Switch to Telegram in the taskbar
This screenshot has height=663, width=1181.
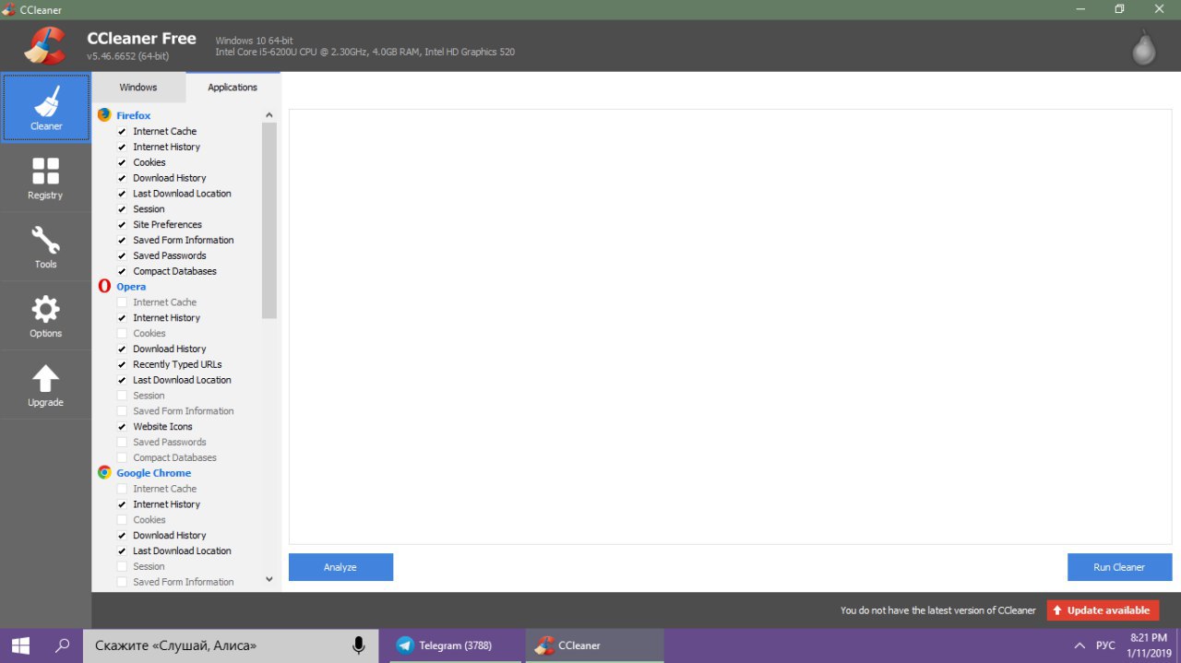click(x=455, y=645)
